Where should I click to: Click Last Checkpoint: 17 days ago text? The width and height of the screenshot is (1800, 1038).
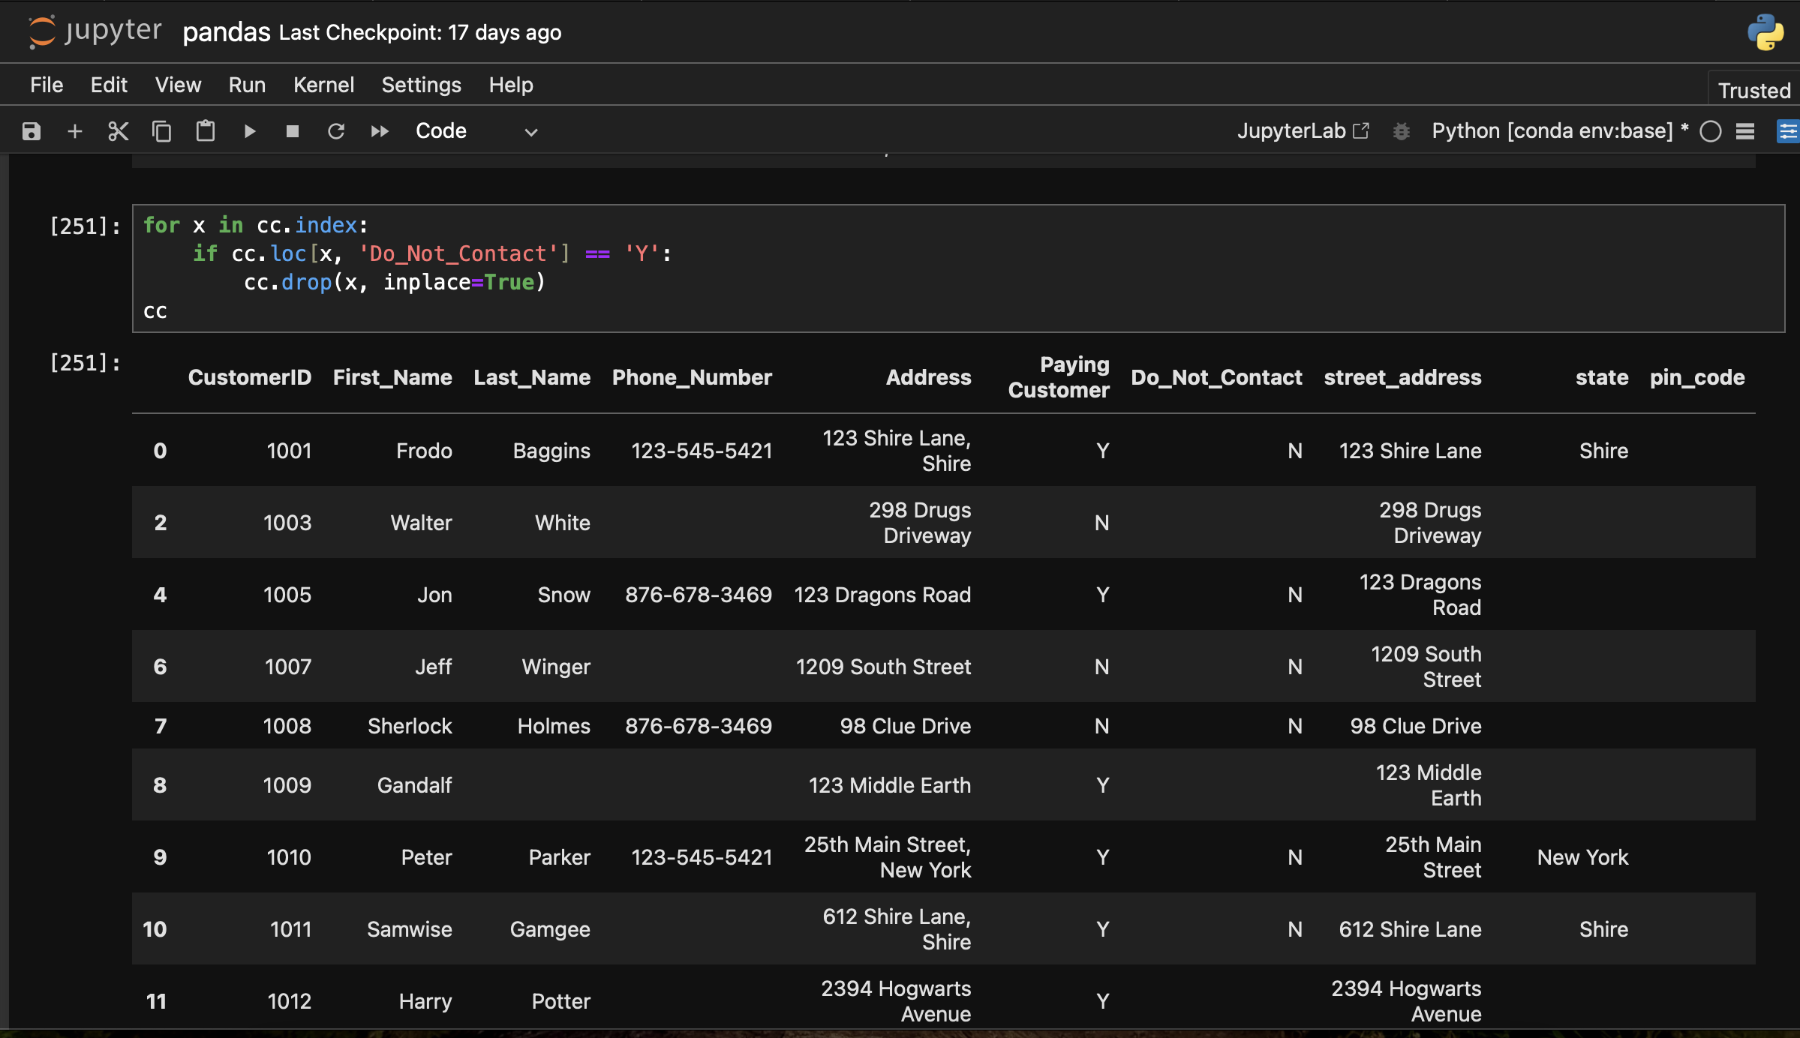[420, 32]
